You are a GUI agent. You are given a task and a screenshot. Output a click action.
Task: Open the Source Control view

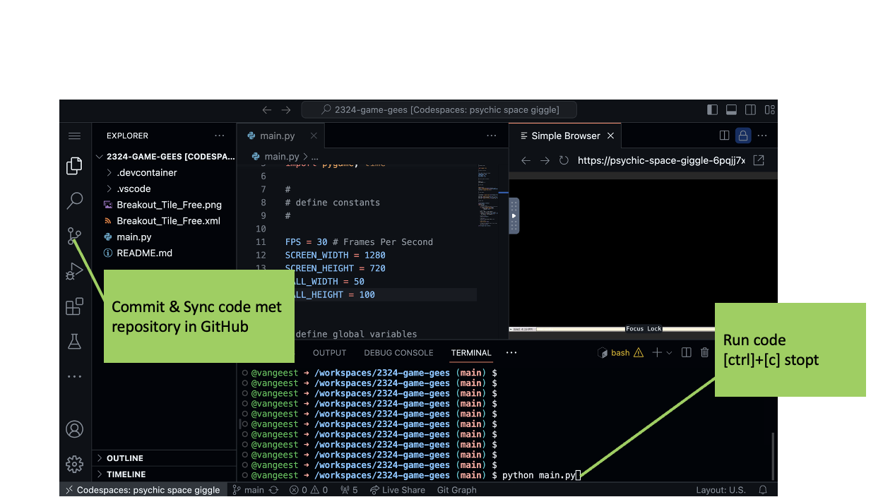74,236
